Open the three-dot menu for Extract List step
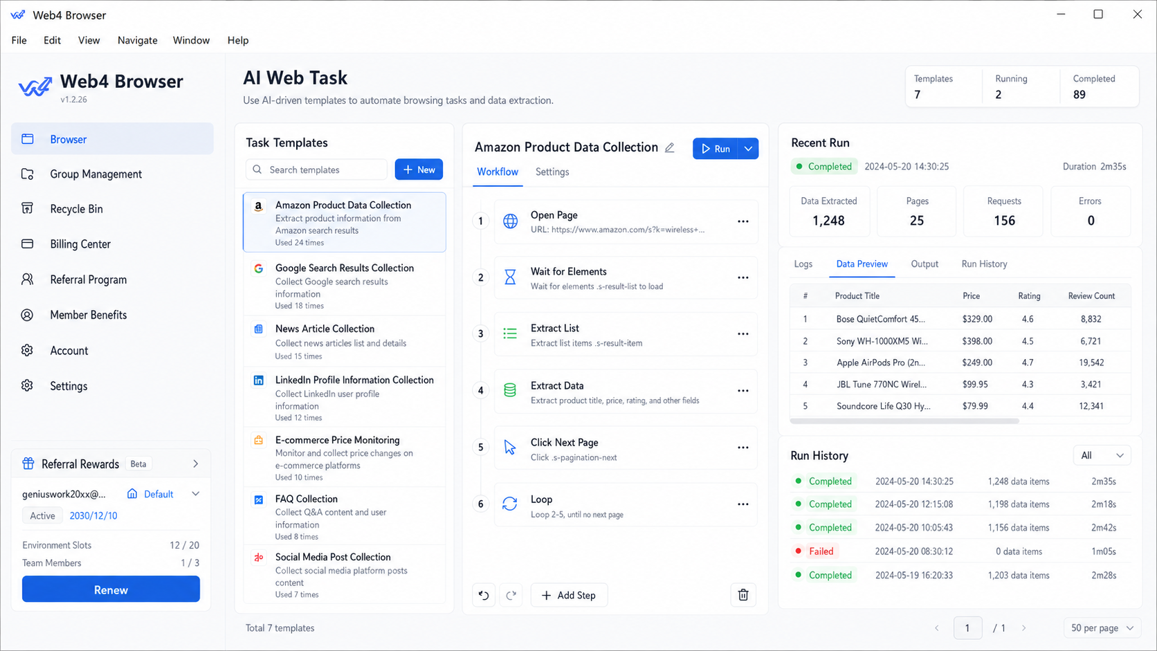The image size is (1157, 651). click(x=743, y=334)
